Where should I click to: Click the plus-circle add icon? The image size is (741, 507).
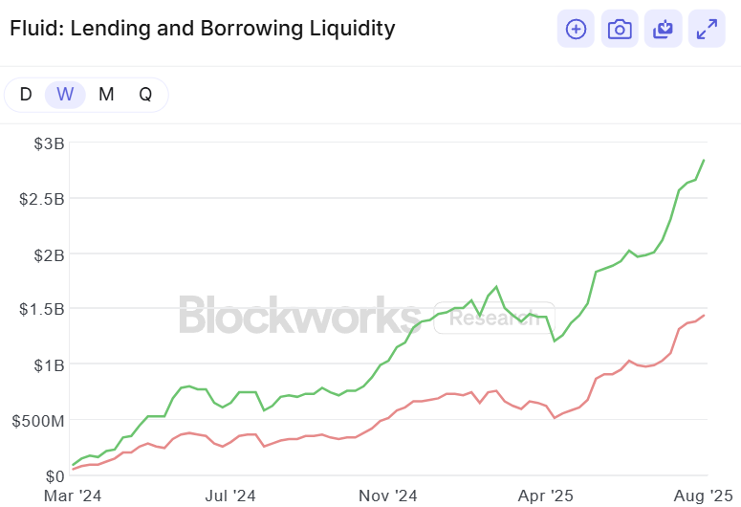click(x=576, y=29)
